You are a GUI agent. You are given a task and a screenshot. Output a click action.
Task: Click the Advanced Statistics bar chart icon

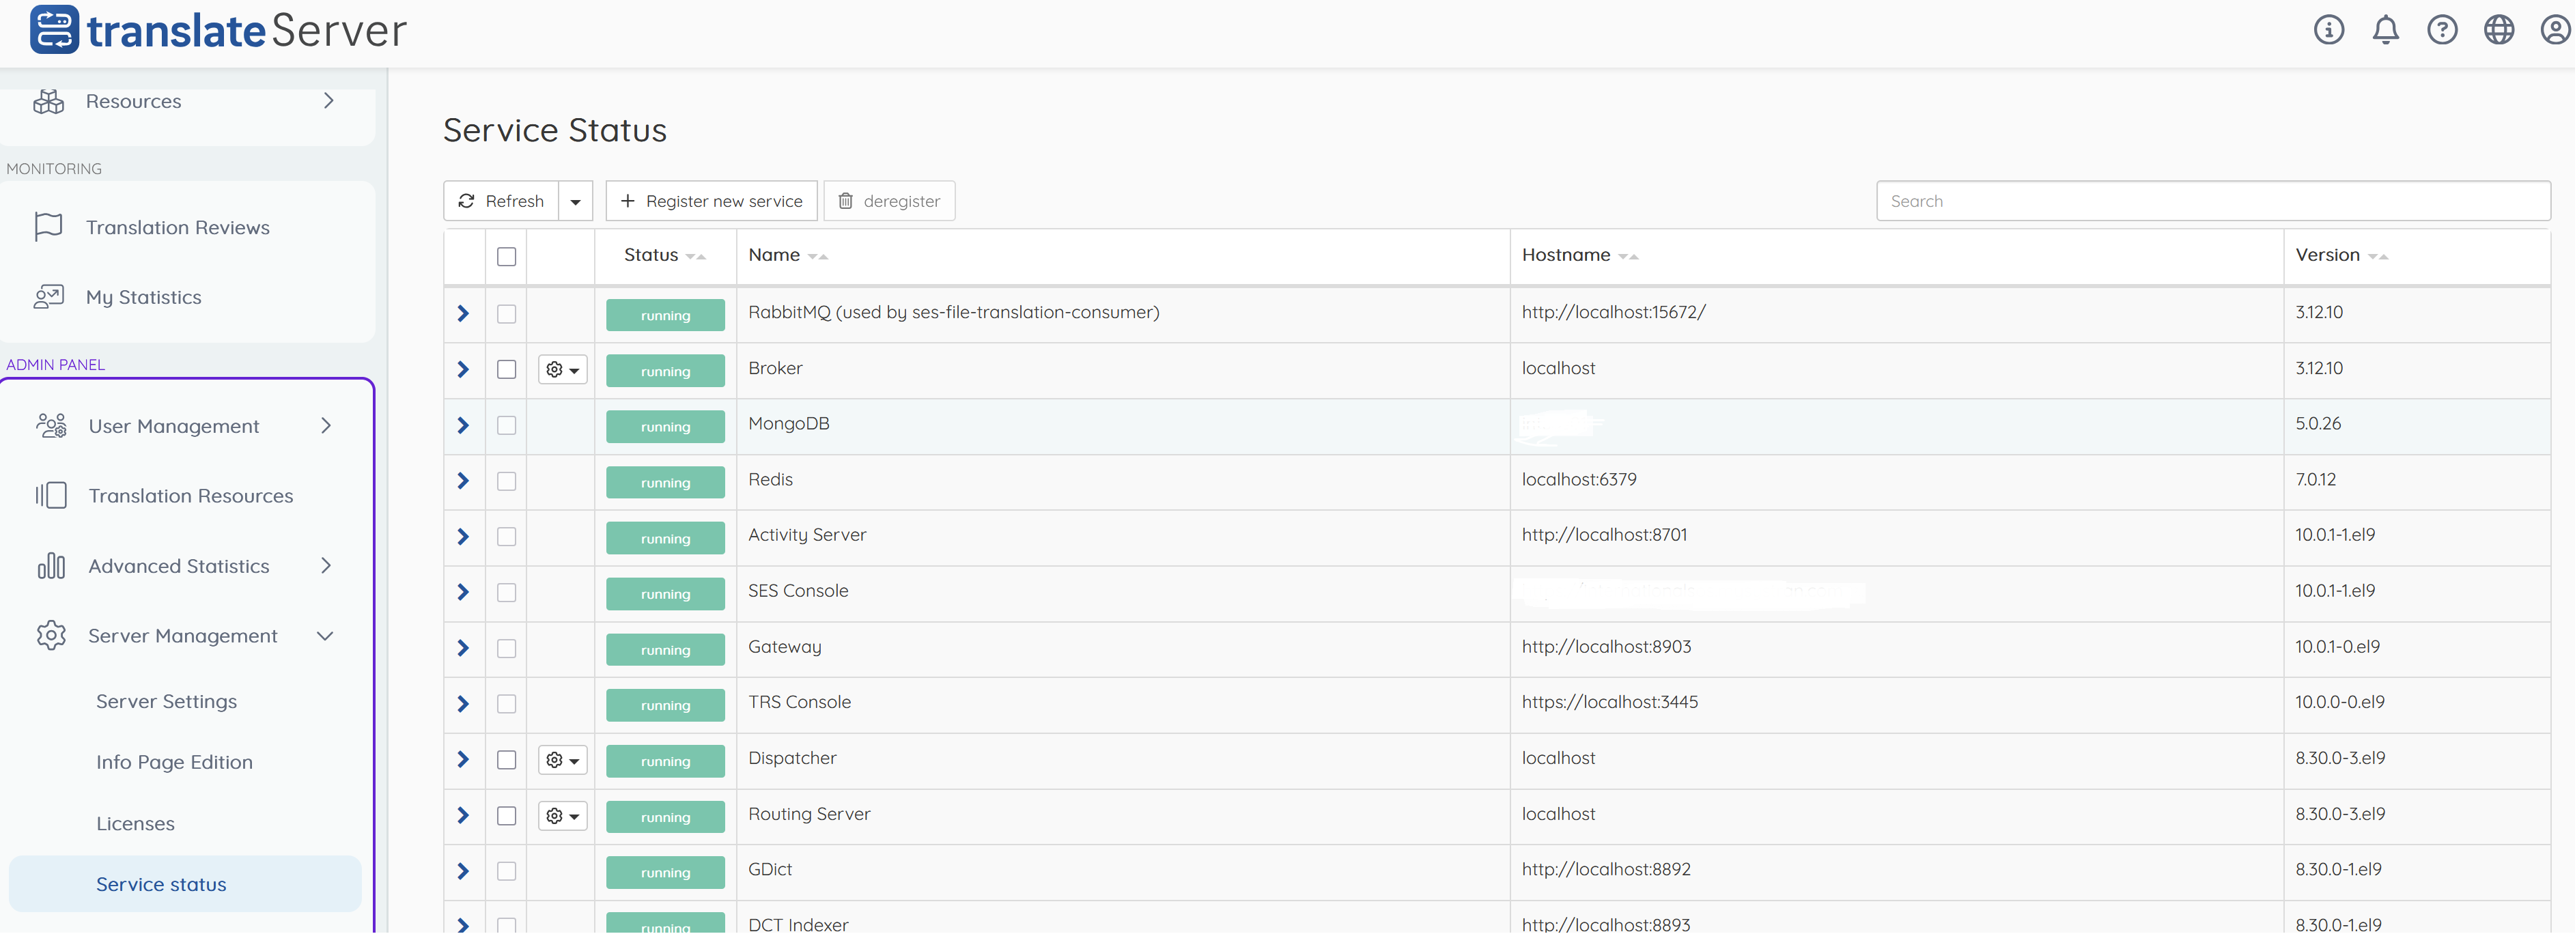coord(51,566)
